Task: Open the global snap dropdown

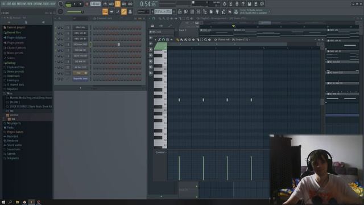Action: pyautogui.click(x=143, y=11)
